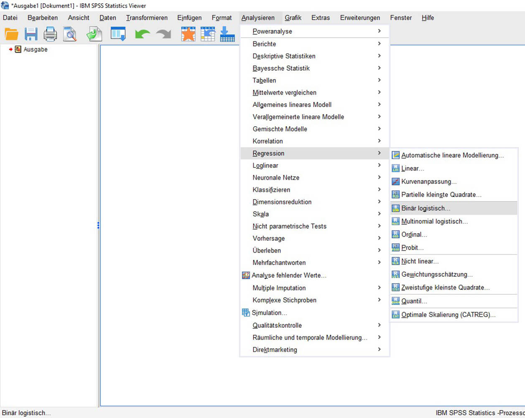Select Optimale Skalierung (CATREG) option

(x=448, y=315)
